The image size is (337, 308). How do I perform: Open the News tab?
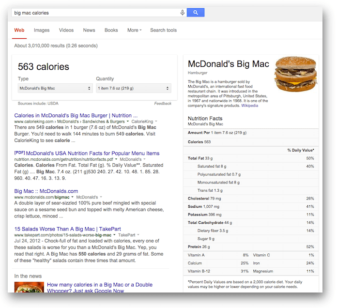click(x=89, y=30)
